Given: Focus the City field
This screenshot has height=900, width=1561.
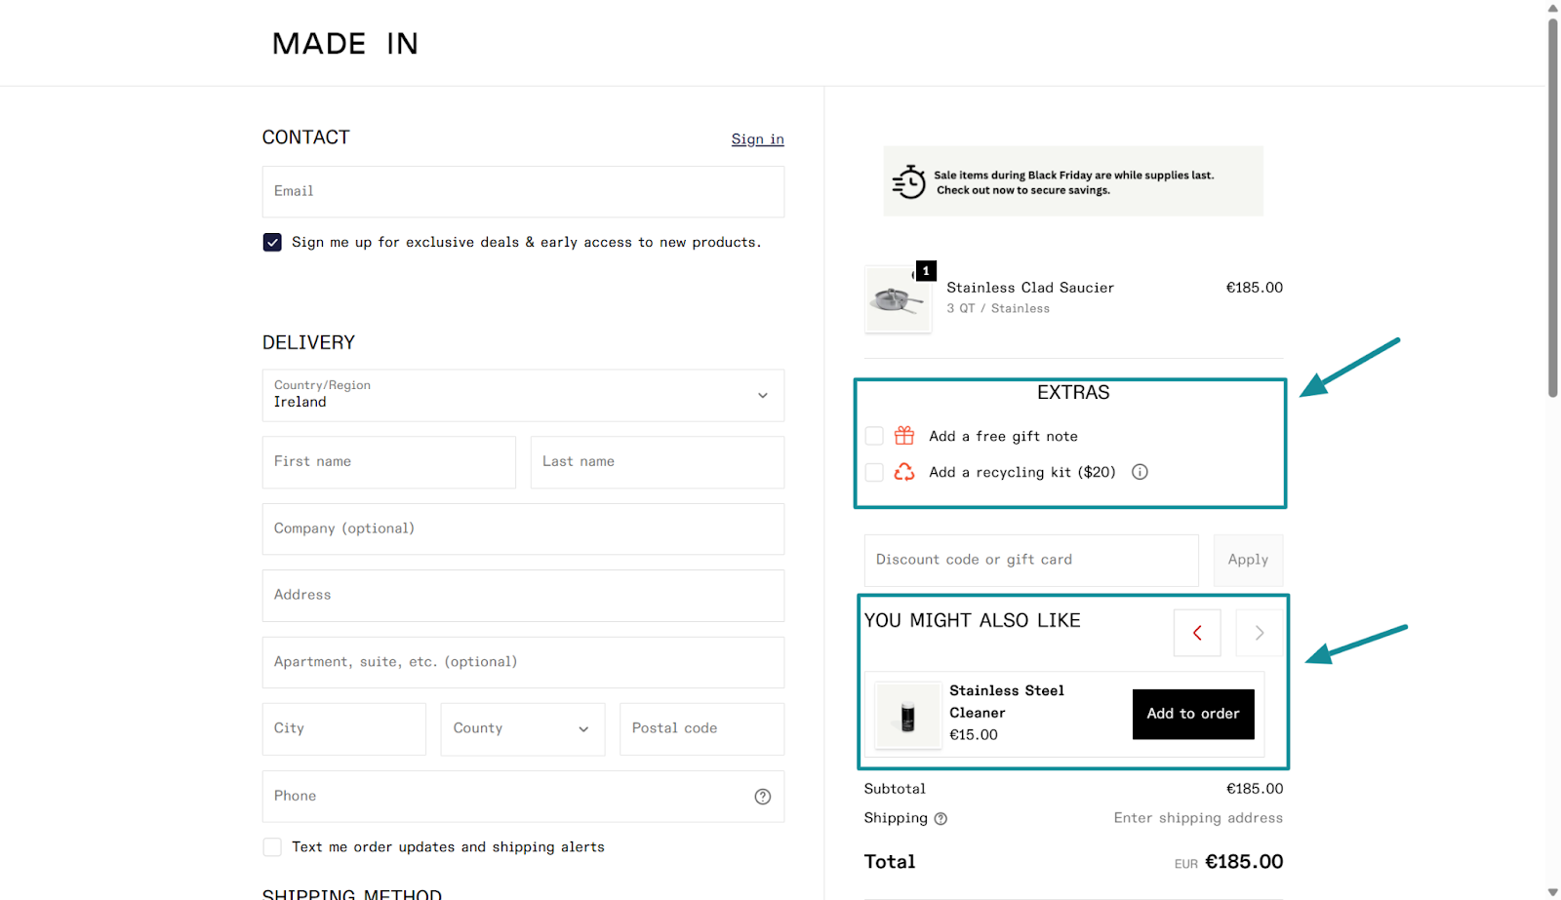Looking at the screenshot, I should pyautogui.click(x=344, y=729).
